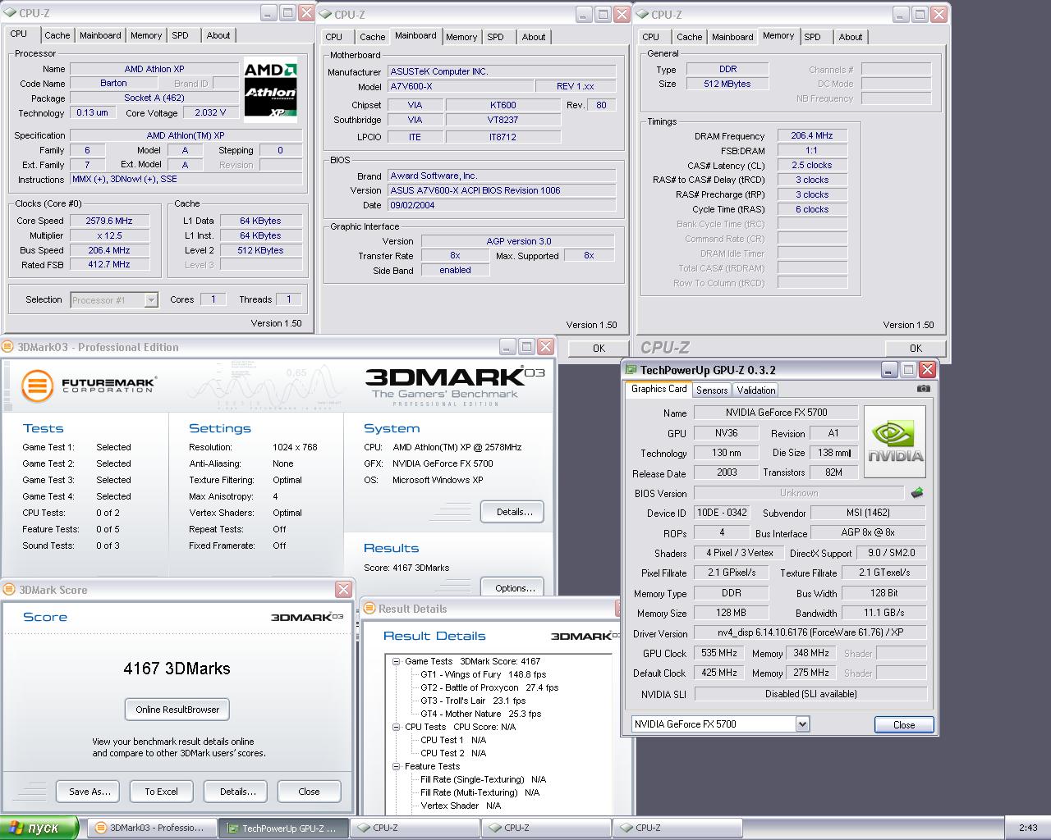This screenshot has width=1051, height=840.
Task: Click the AMD Athlon XP logo
Action: [x=270, y=91]
